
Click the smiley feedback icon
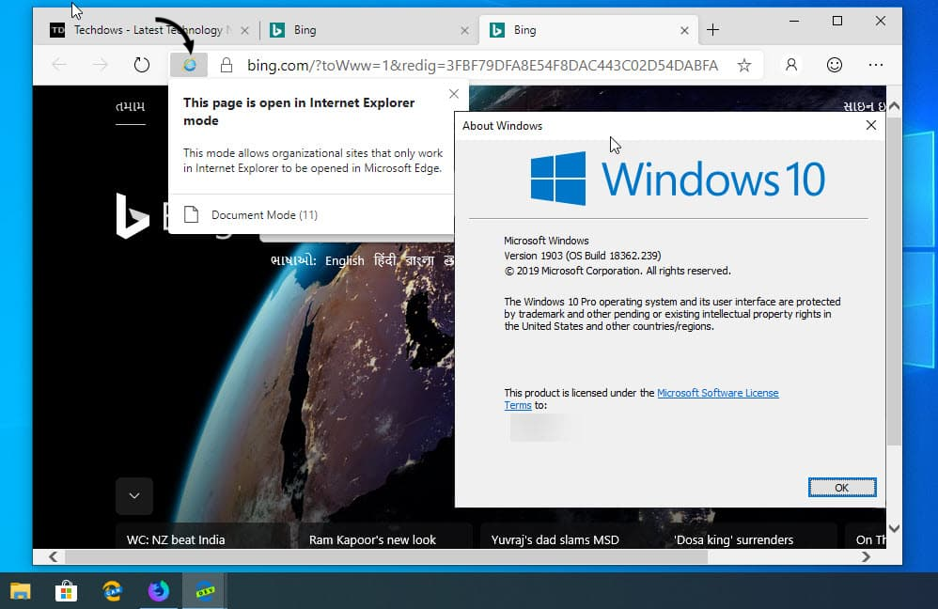pos(834,65)
